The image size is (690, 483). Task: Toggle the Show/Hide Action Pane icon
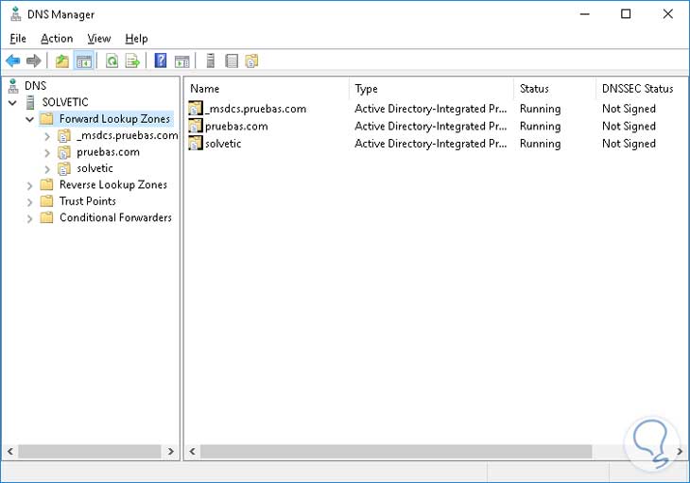pos(181,61)
